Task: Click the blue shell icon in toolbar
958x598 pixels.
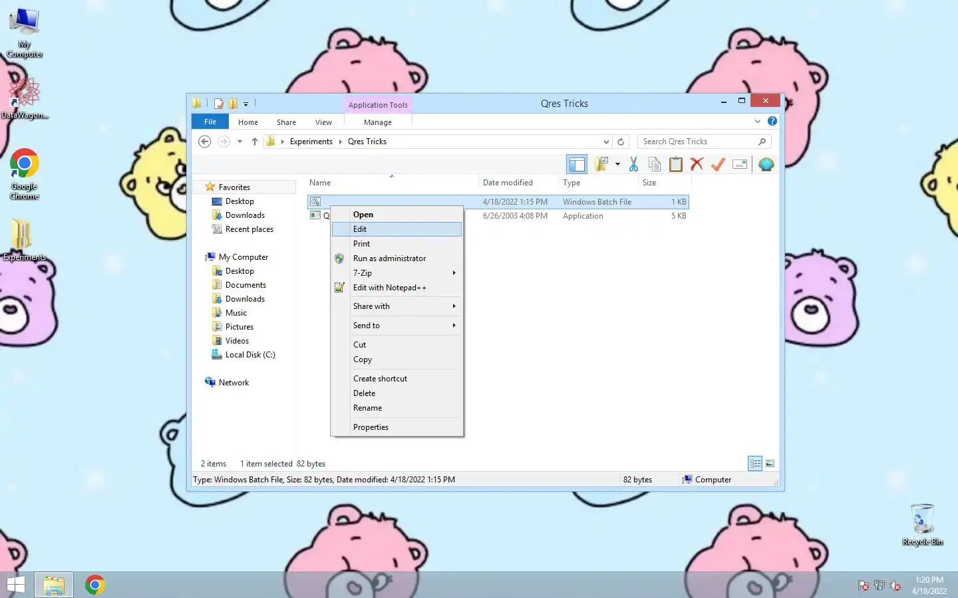Action: point(766,164)
